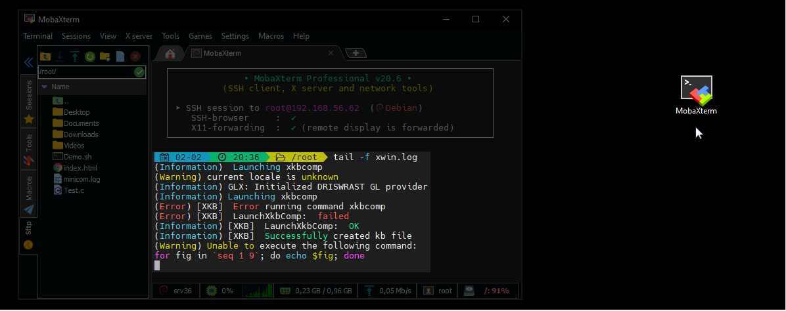Open the View menu
Screen dimensions: 786x311
click(108, 36)
